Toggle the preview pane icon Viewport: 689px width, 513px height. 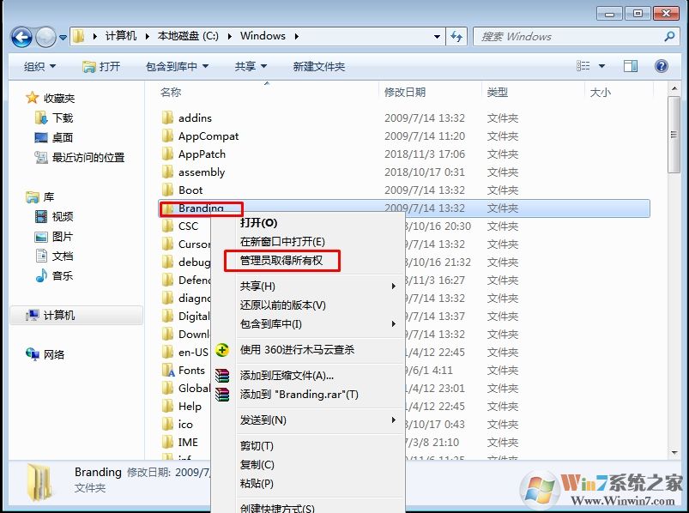pos(632,66)
